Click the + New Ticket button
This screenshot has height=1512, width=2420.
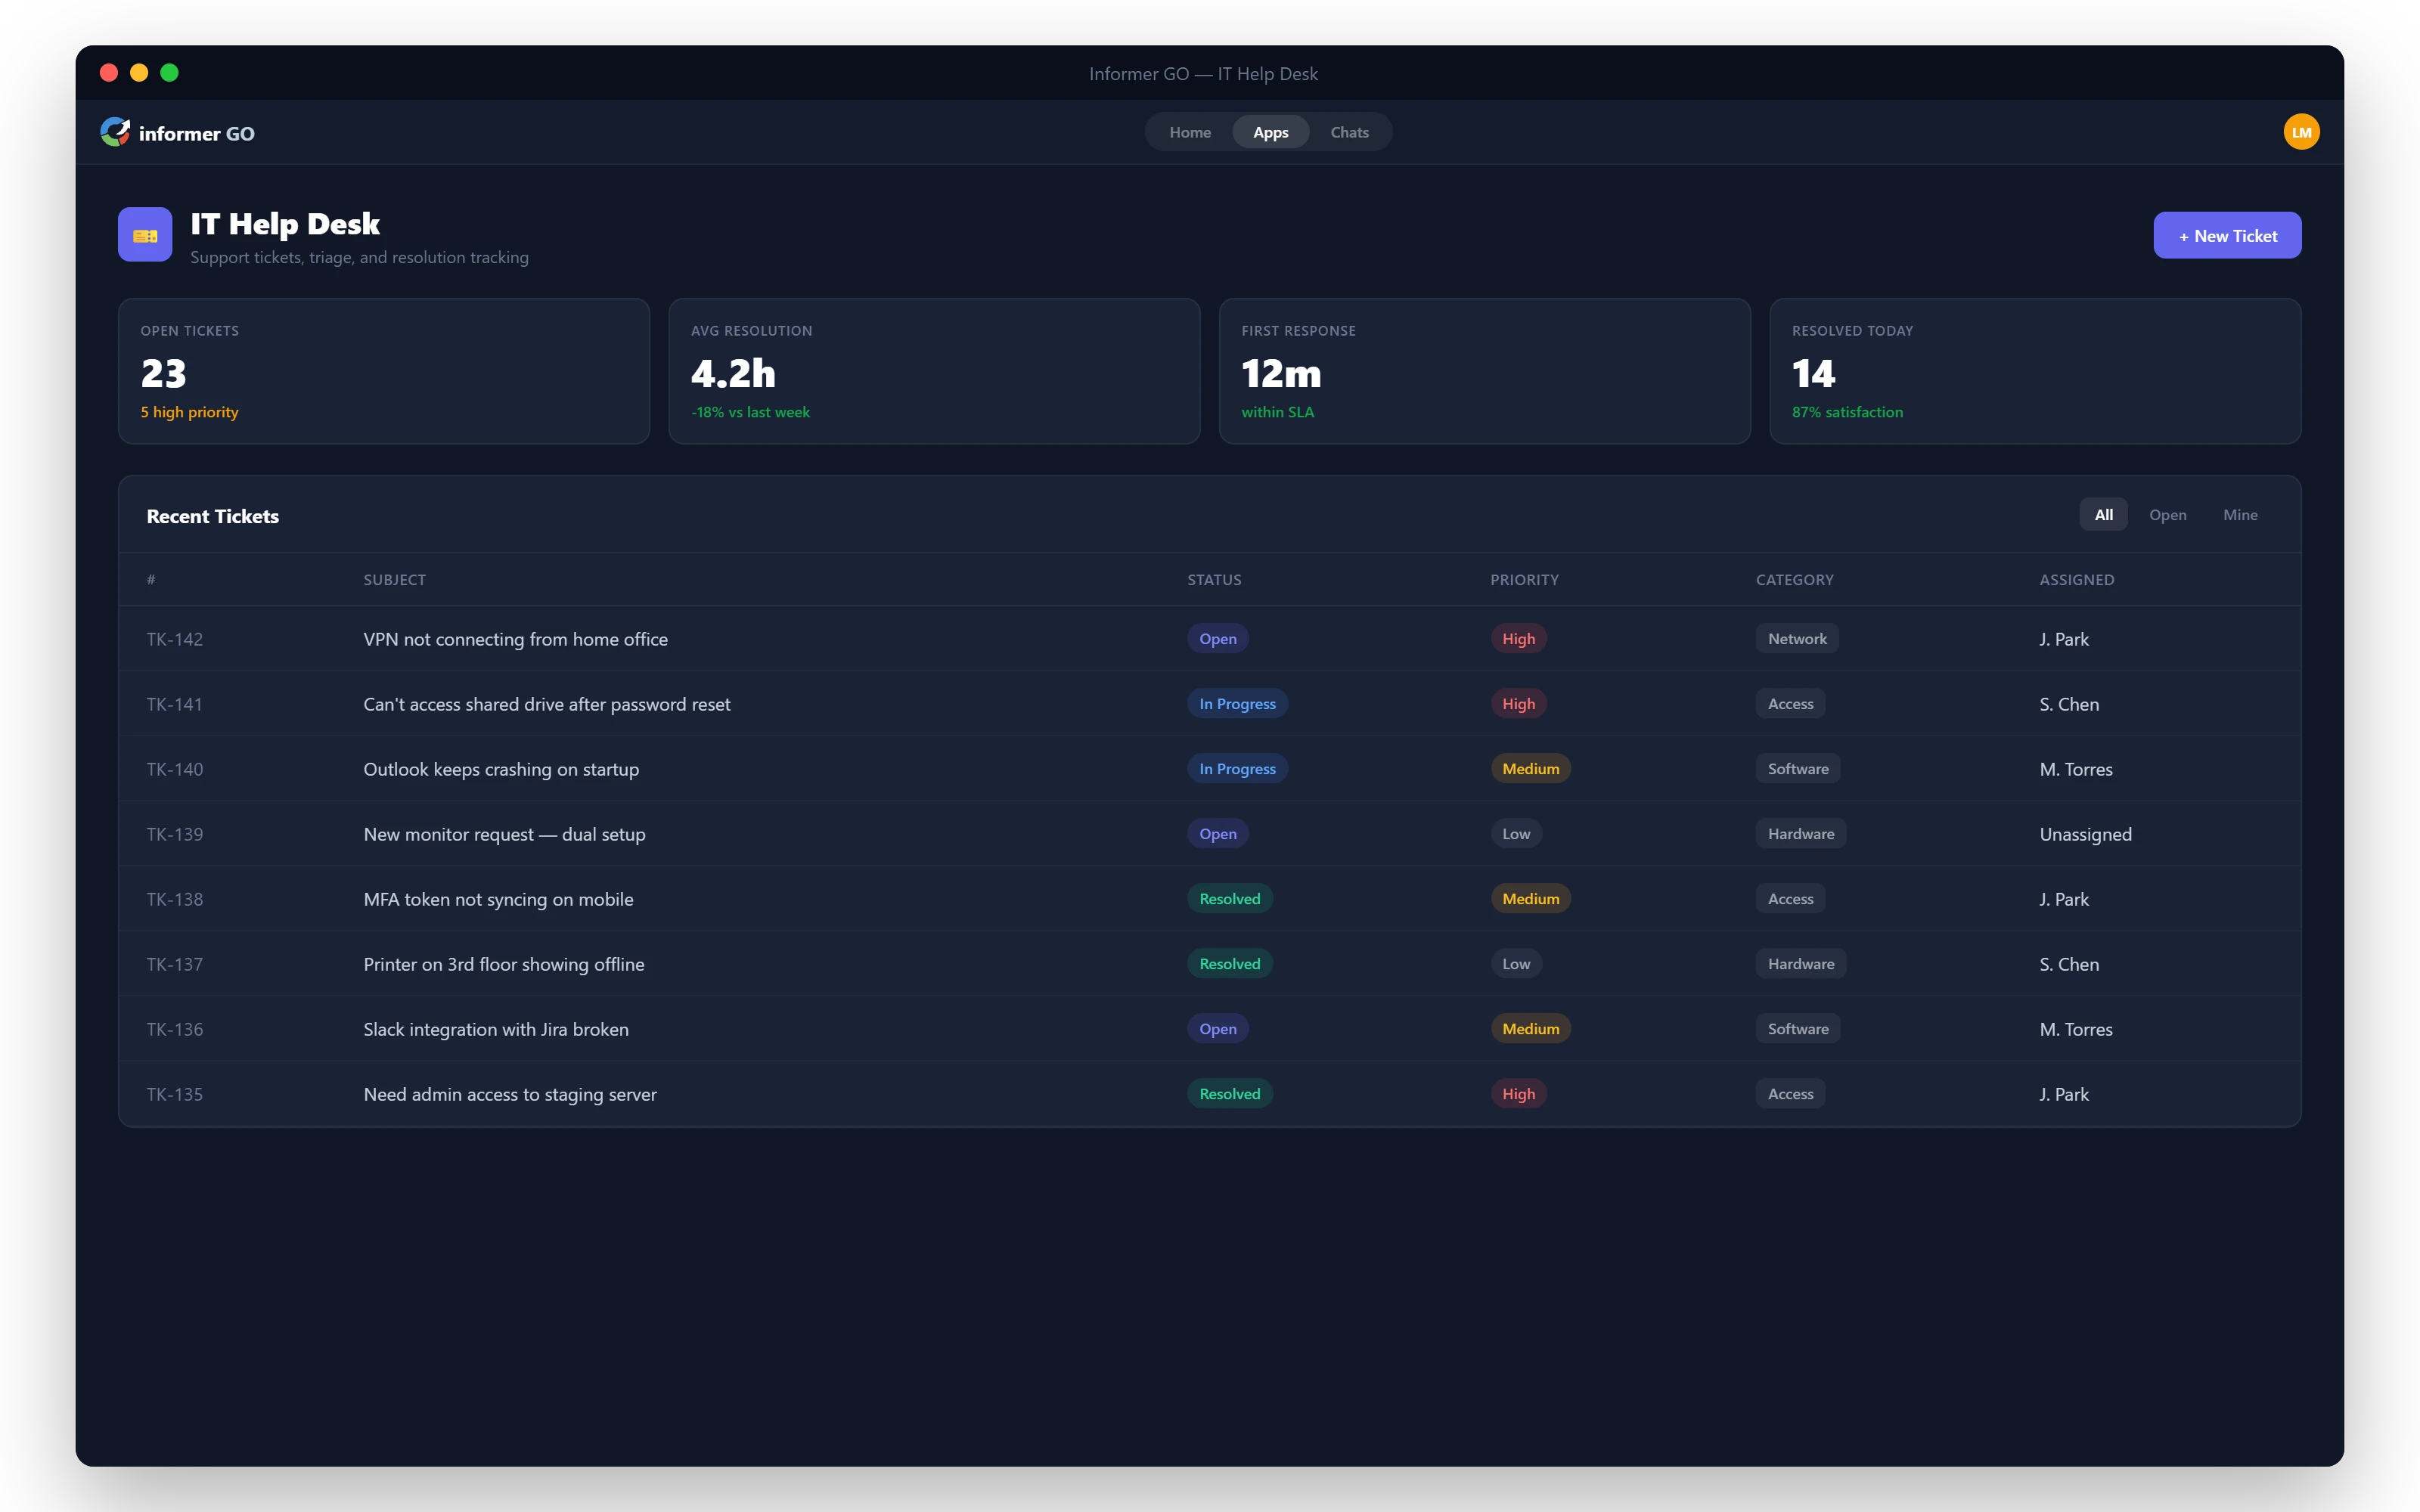point(2227,235)
